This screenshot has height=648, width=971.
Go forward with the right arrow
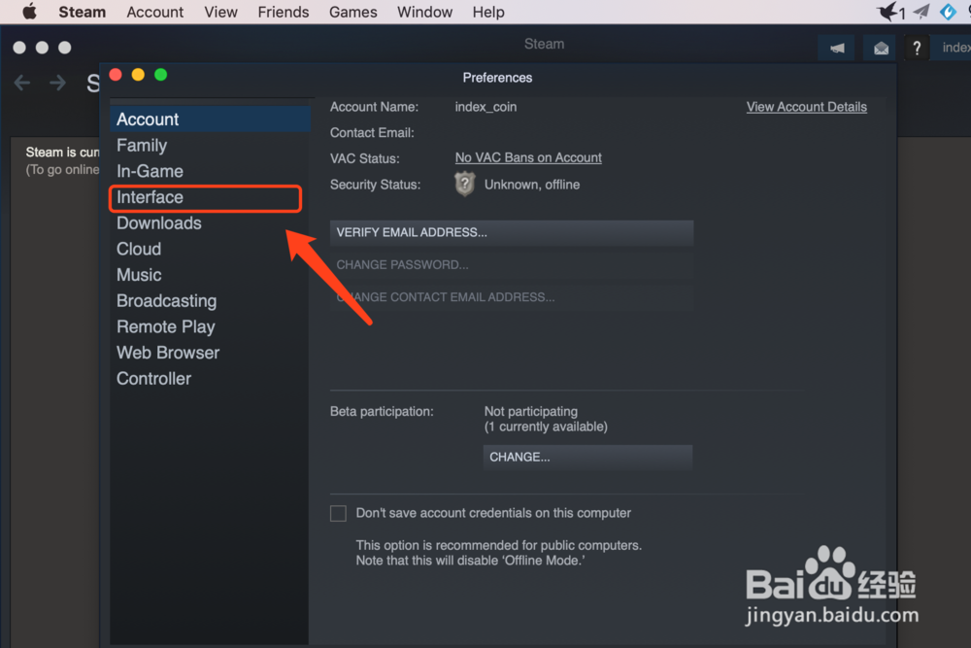click(57, 83)
